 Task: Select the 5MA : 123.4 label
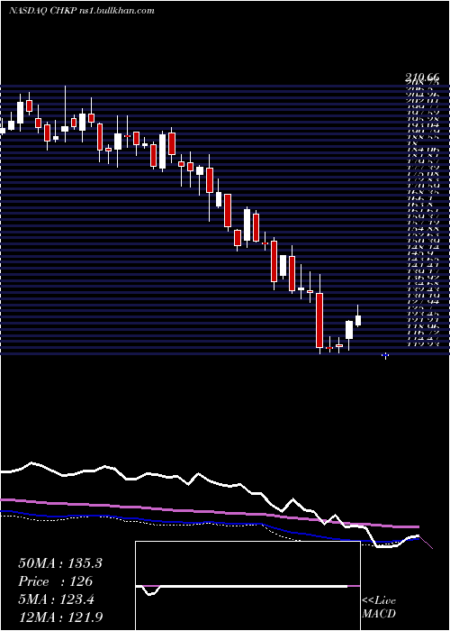coord(56,599)
